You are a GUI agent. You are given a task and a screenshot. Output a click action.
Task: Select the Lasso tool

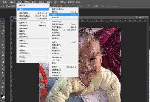(x=3, y=31)
